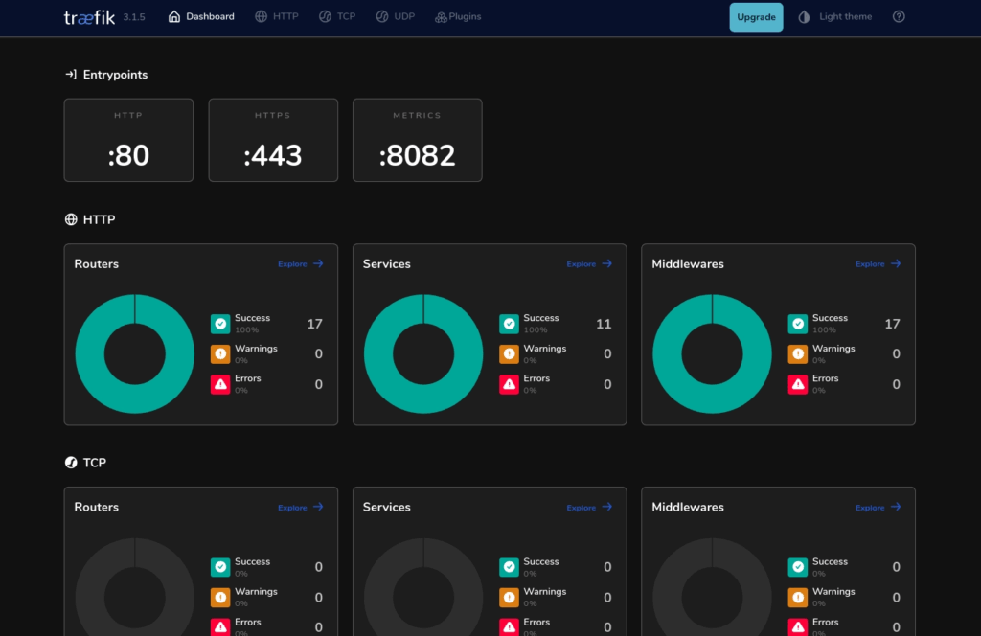Open the Dashboard tab
The height and width of the screenshot is (636, 981).
201,16
